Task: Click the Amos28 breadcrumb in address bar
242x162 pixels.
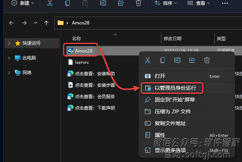Action: pos(81,23)
